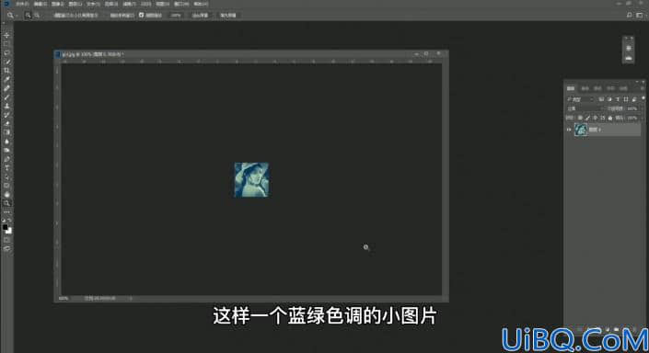The height and width of the screenshot is (353, 649).
Task: Select the Hand tool
Action: point(6,194)
